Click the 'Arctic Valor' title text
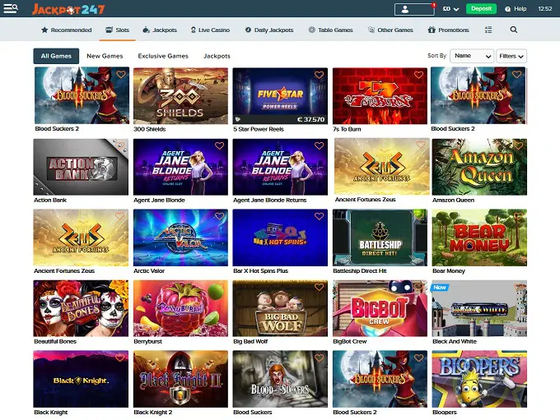 point(149,270)
